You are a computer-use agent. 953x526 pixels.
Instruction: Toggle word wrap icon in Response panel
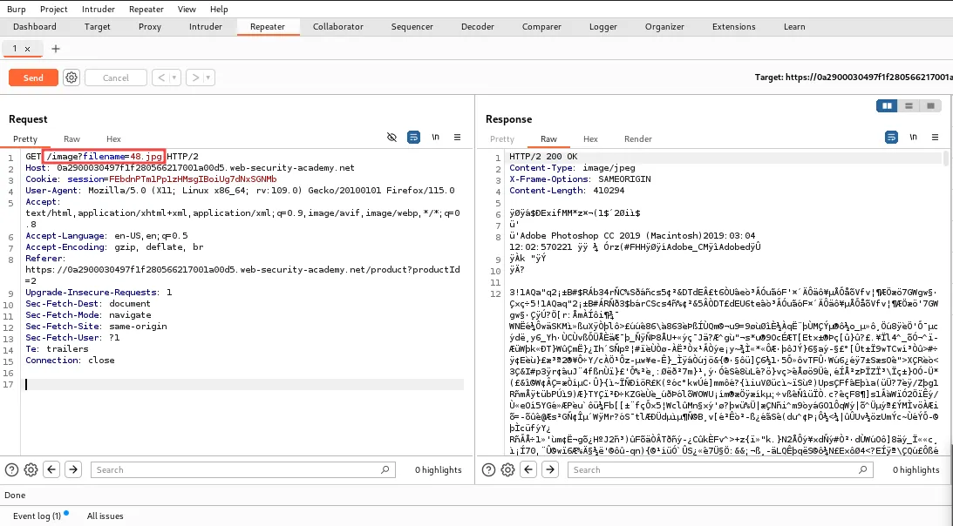tap(891, 138)
